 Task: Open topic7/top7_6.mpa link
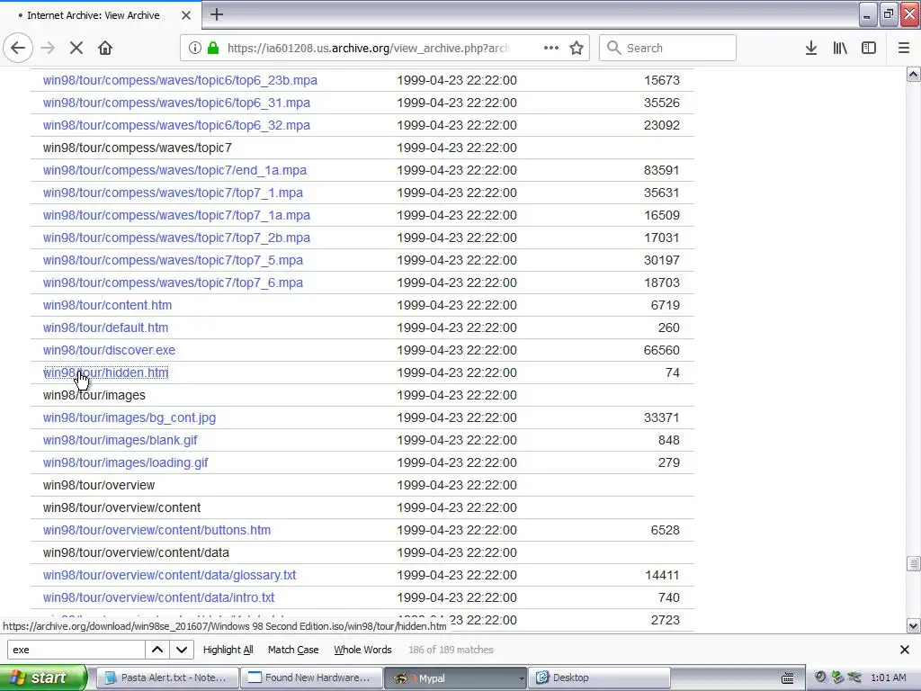(x=173, y=283)
